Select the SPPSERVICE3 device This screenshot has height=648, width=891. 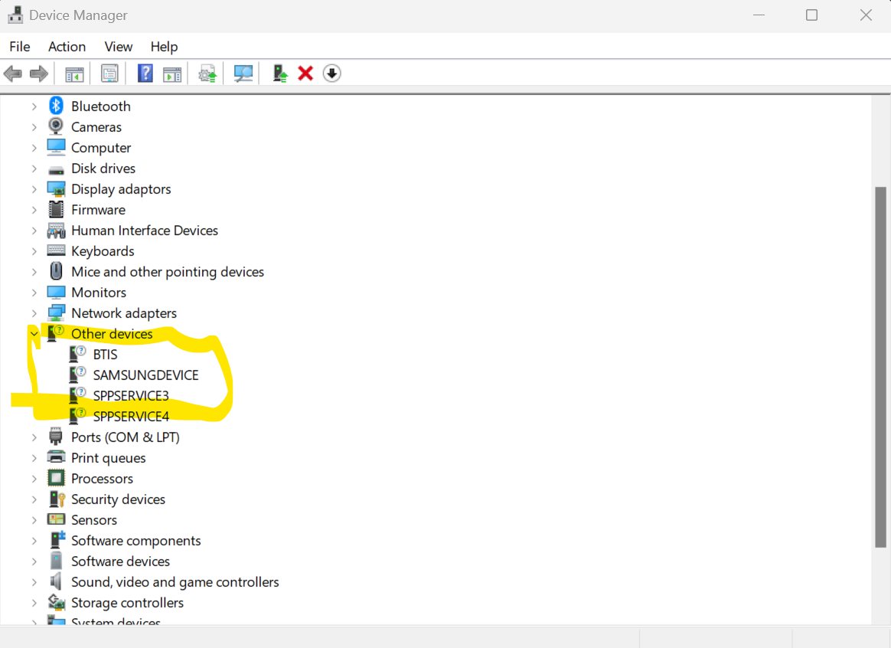coord(131,396)
